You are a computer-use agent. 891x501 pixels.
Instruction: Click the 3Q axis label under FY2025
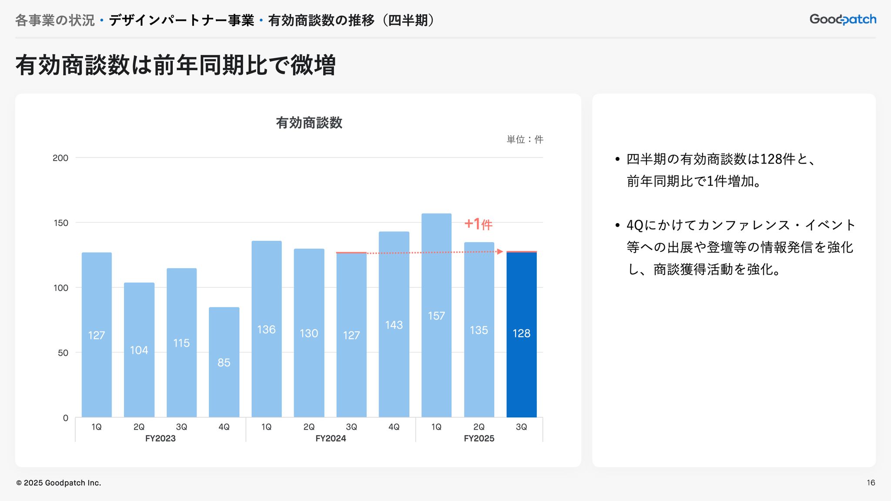click(522, 427)
